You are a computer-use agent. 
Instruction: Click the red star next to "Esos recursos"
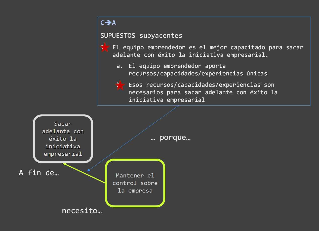[x=120, y=85]
